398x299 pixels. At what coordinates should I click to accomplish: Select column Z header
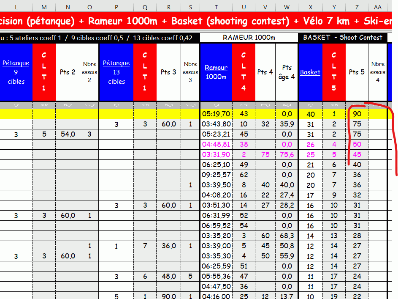pos(357,7)
